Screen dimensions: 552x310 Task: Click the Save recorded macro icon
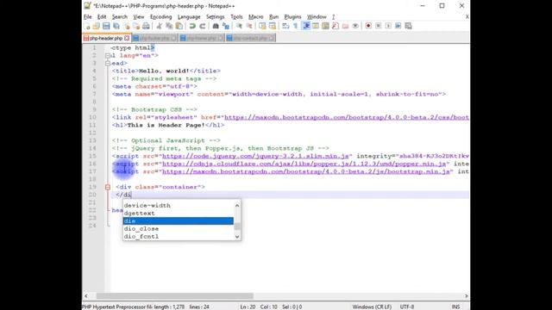pos(408,26)
